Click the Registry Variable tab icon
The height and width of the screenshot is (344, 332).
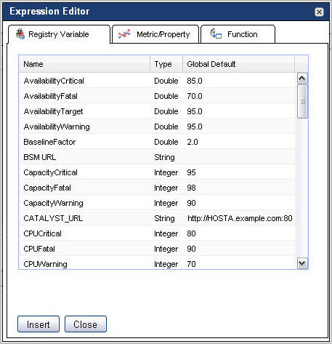20,34
